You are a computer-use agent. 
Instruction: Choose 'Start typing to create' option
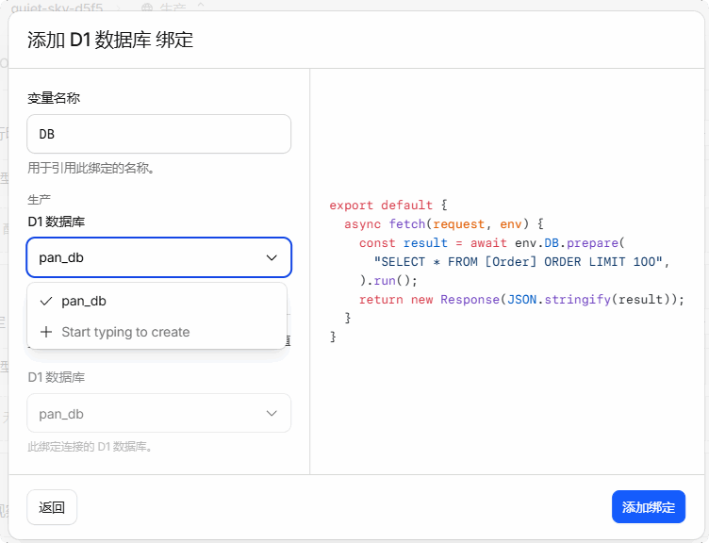click(x=157, y=332)
